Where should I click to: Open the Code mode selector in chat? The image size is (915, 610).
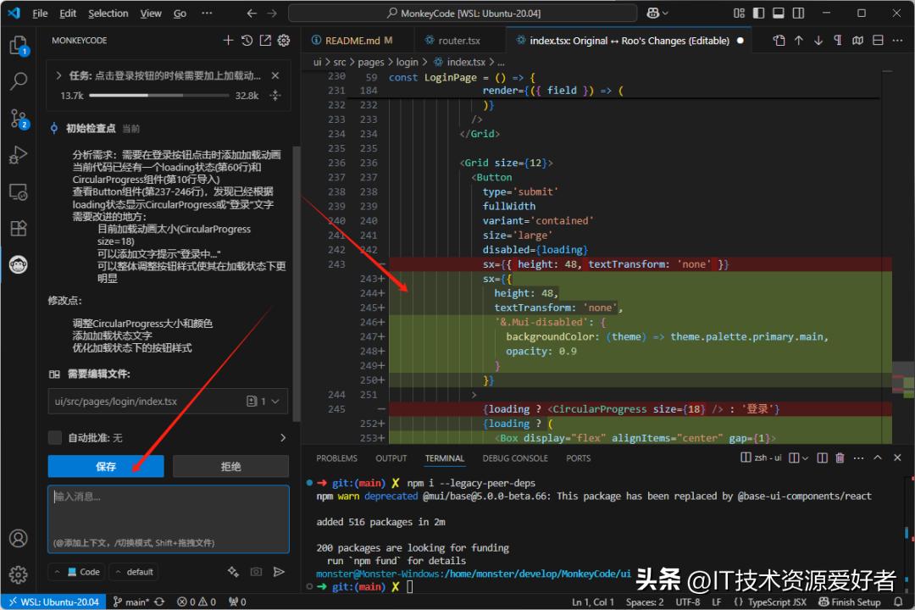76,572
